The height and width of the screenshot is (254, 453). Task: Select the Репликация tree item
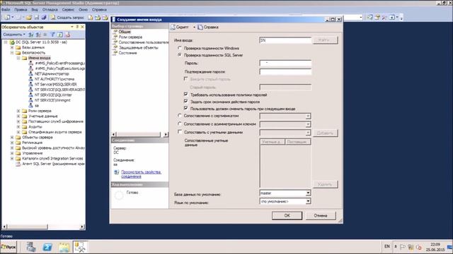[32, 143]
